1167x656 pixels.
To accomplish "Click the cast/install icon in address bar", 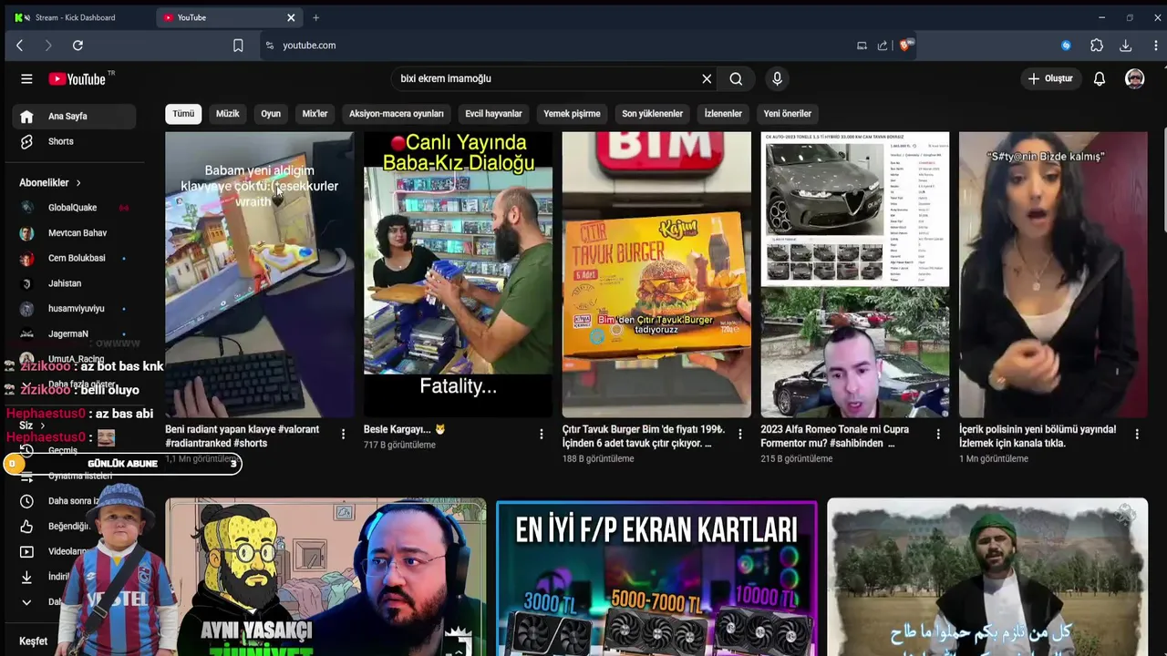I will (862, 46).
